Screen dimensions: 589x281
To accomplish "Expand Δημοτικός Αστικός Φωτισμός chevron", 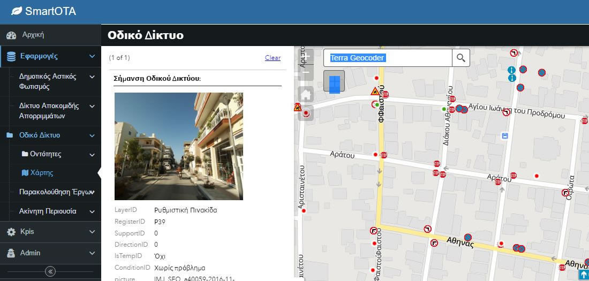I will [x=92, y=77].
